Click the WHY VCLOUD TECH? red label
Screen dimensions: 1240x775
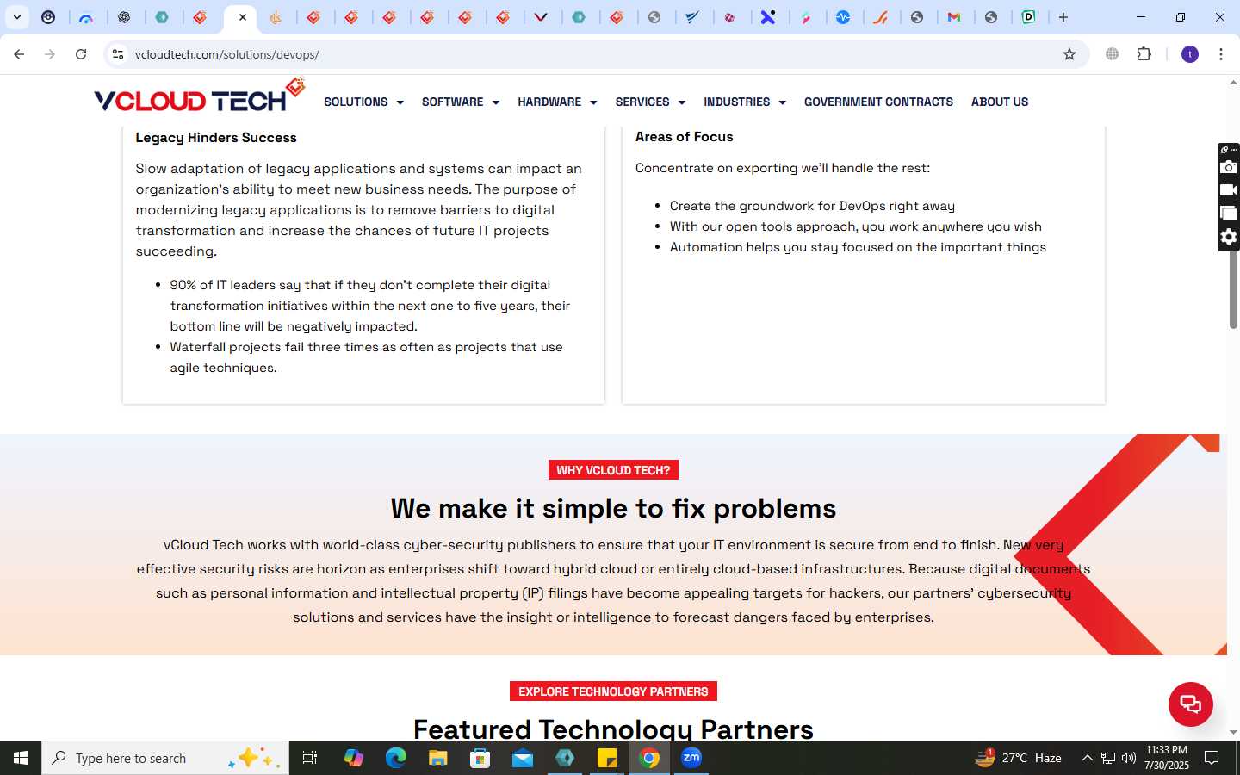coord(613,470)
